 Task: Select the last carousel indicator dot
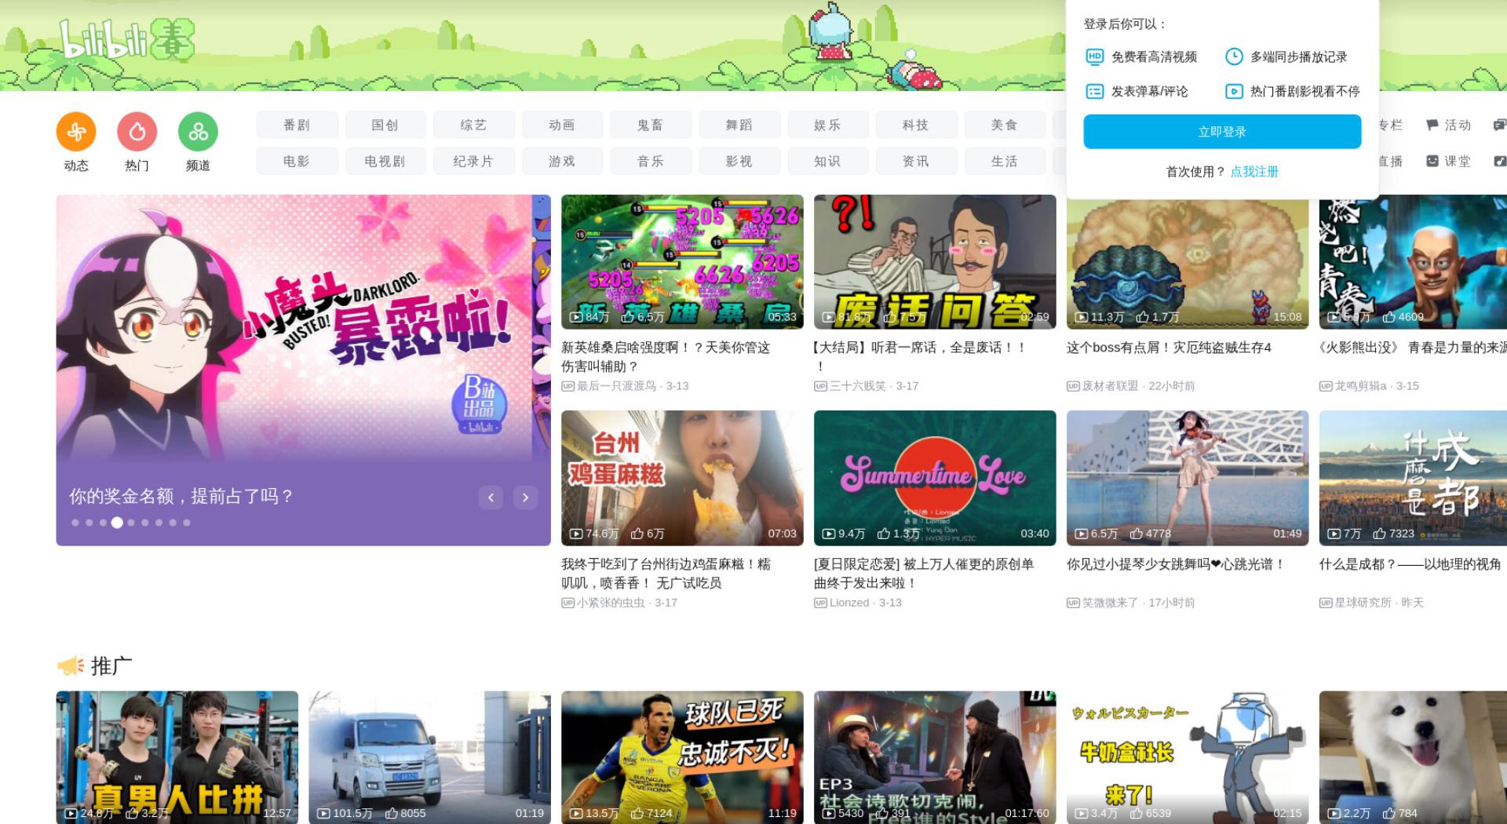pos(187,523)
